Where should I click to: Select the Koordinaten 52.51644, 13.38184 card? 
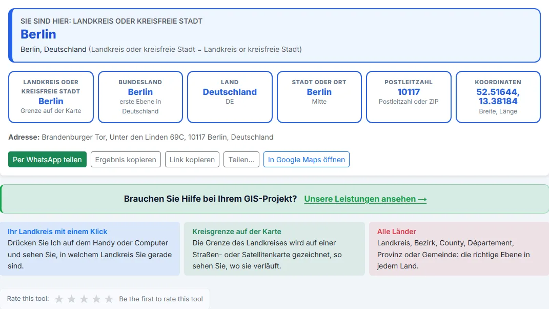point(498,97)
